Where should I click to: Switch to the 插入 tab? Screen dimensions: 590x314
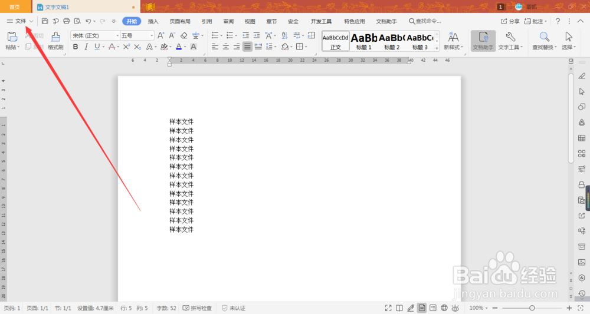[x=153, y=21]
